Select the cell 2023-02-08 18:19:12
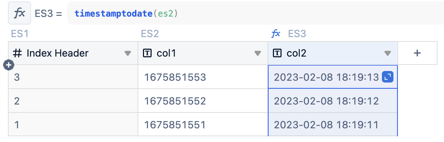 333,101
